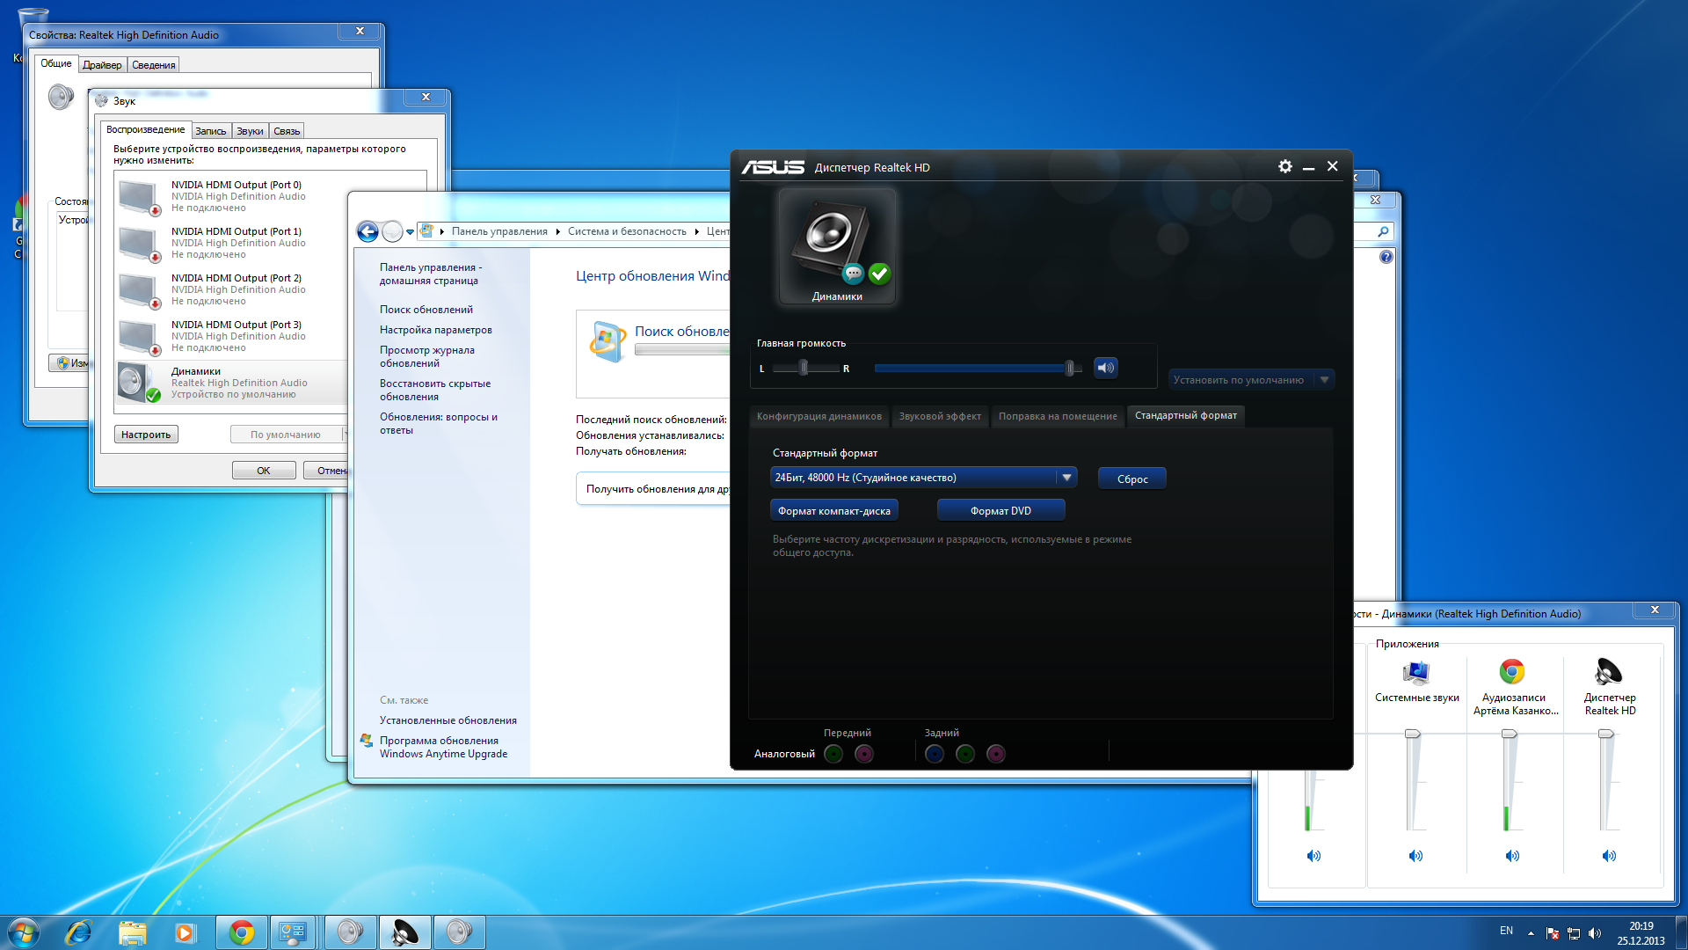Image resolution: width=1688 pixels, height=950 pixels.
Task: Click the volume icon in system tray
Action: [x=1595, y=933]
